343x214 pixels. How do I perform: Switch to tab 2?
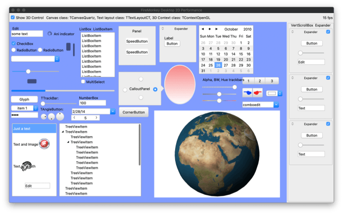pos(260,81)
